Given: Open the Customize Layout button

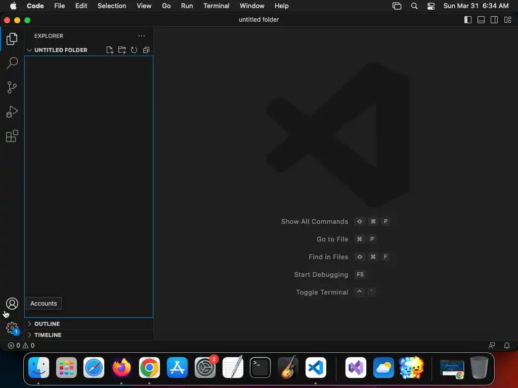Looking at the screenshot, I should pyautogui.click(x=507, y=20).
